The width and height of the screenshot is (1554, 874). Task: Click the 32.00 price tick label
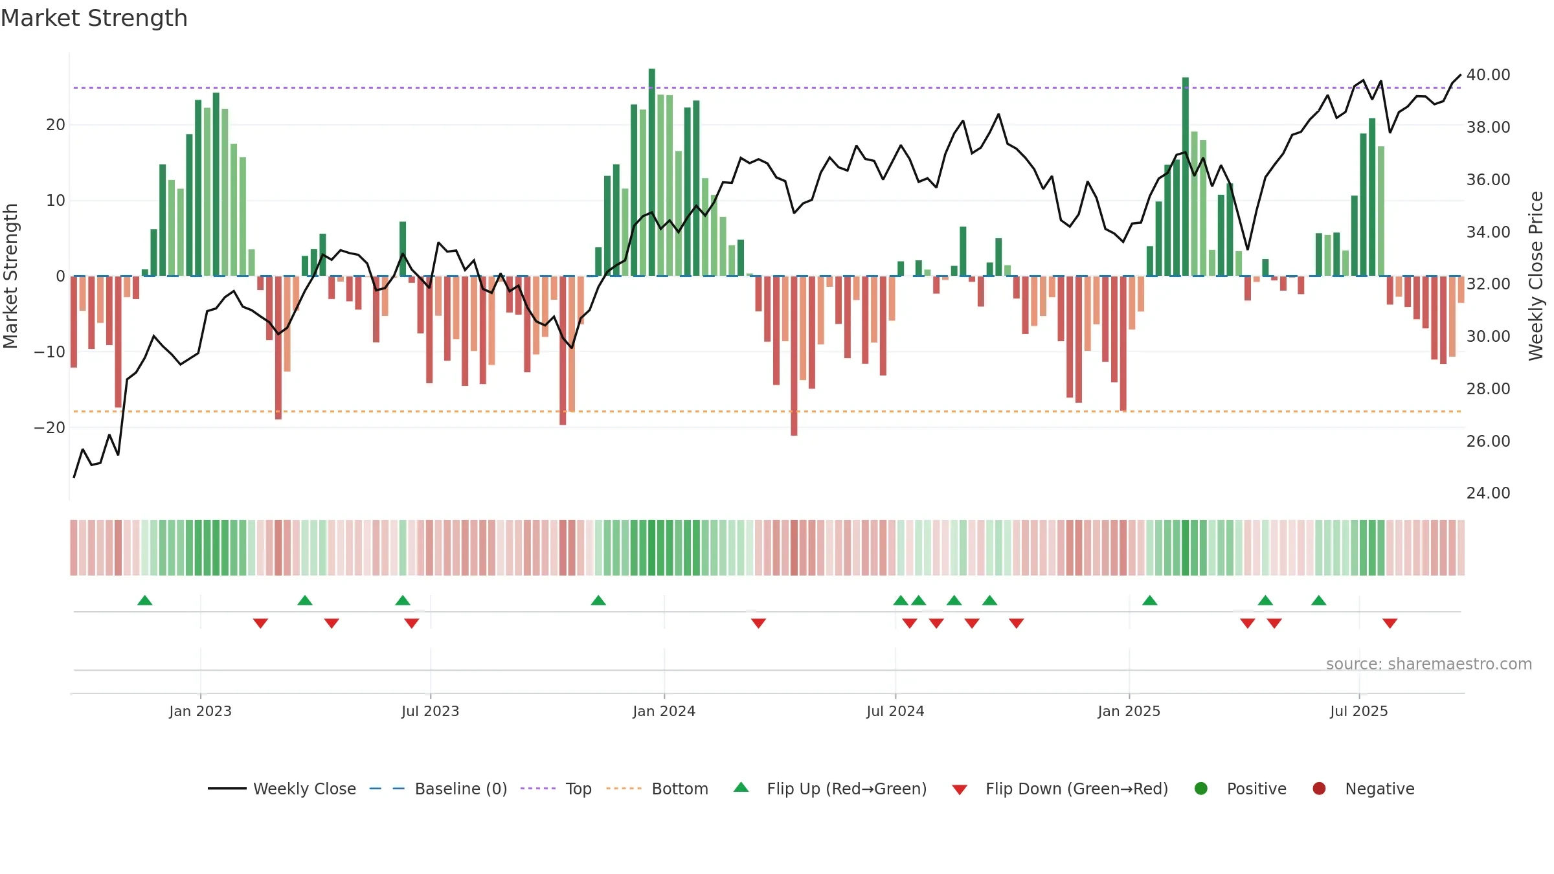(x=1488, y=284)
